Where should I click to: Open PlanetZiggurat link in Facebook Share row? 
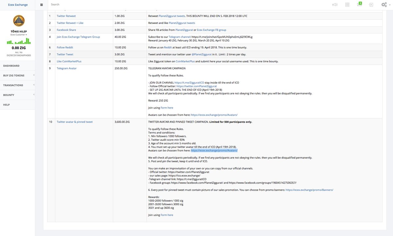tap(184, 30)
